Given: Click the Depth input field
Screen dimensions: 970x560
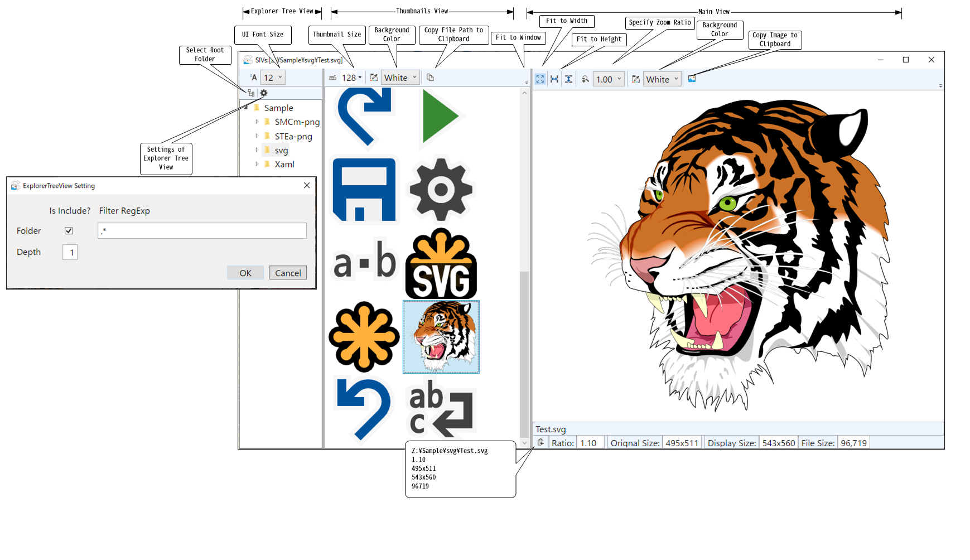Looking at the screenshot, I should 70,252.
